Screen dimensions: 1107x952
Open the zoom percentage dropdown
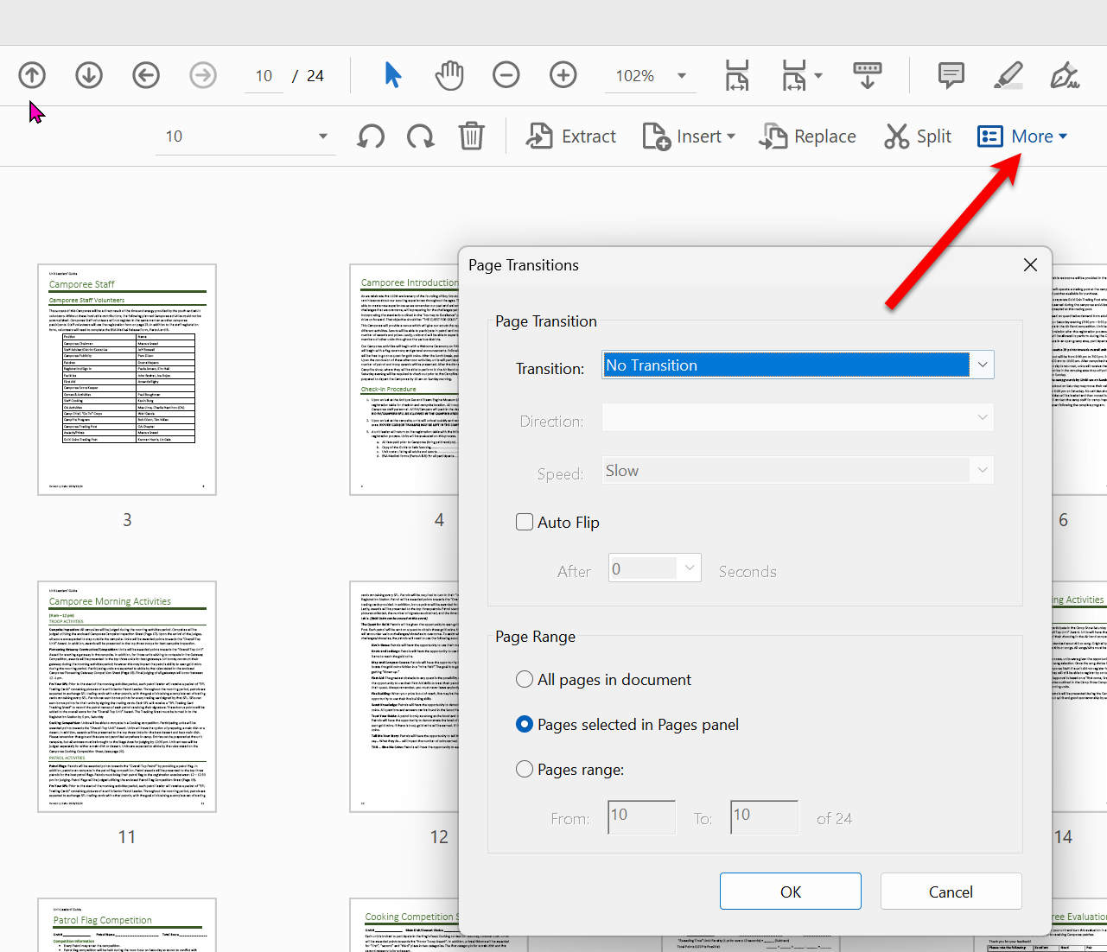tap(682, 75)
